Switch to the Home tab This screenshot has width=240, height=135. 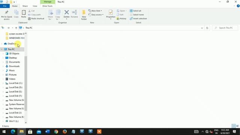pos(15,6)
